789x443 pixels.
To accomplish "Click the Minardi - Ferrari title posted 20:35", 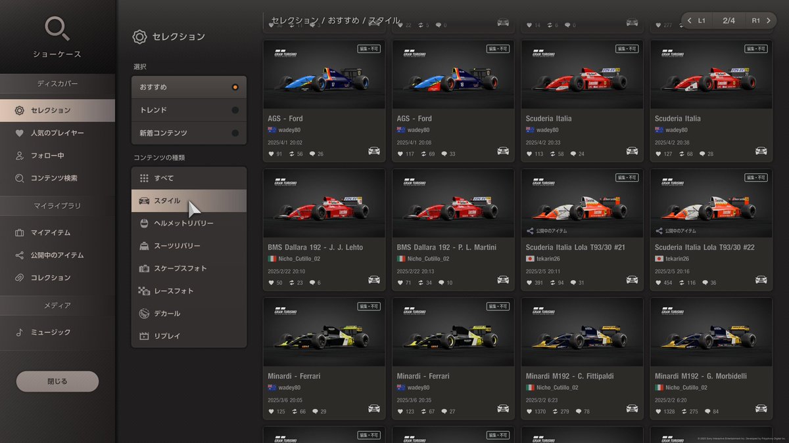I will (423, 376).
